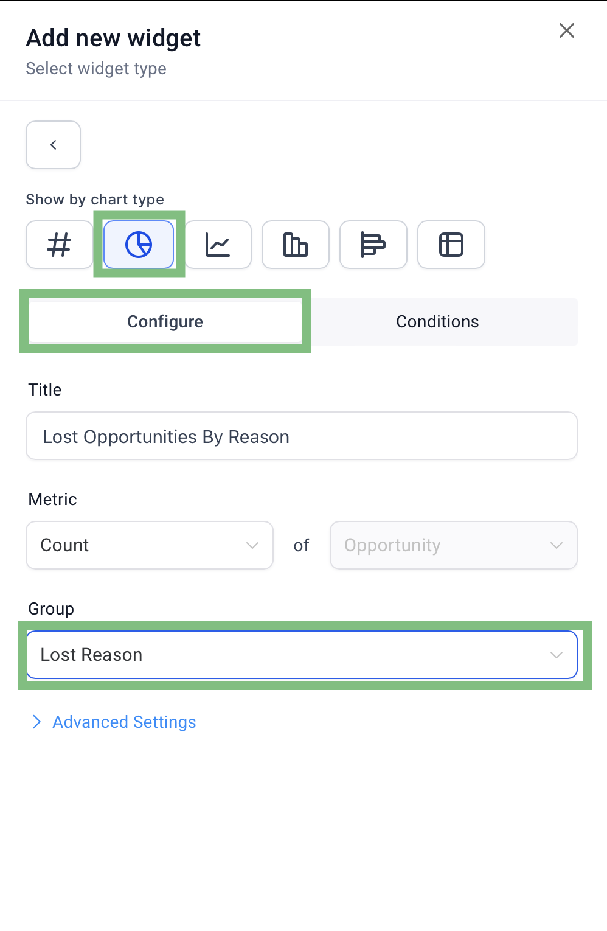Choose the table widget chart type

[x=451, y=245]
